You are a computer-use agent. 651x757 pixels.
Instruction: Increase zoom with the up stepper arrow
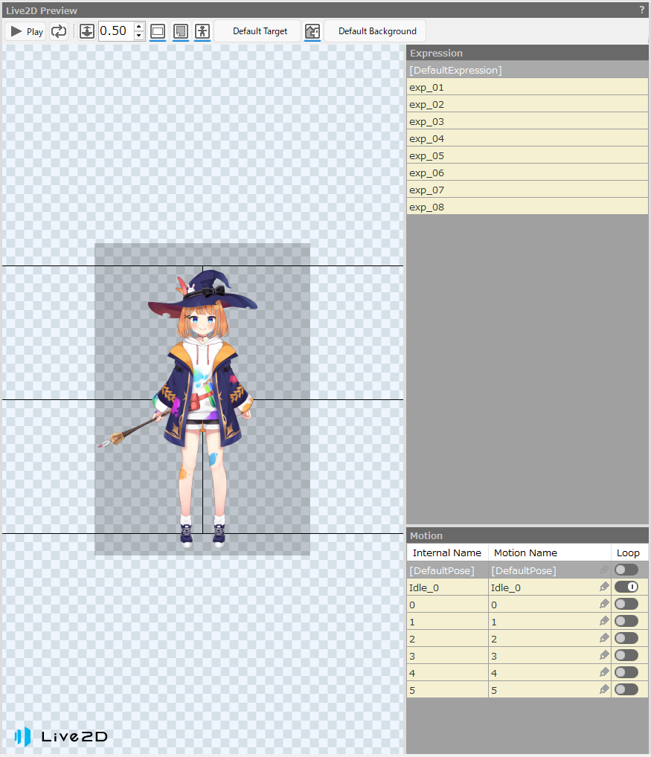point(139,27)
